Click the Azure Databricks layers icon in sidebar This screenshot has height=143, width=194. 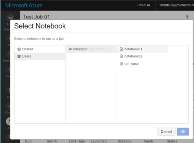coord(10,17)
